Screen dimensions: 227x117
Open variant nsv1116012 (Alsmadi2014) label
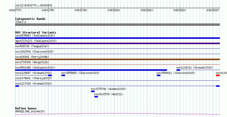point(195,68)
